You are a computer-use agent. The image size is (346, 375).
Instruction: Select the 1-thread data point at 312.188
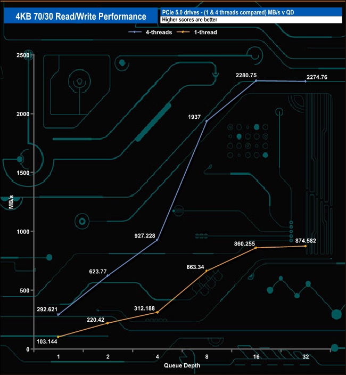pyautogui.click(x=157, y=312)
